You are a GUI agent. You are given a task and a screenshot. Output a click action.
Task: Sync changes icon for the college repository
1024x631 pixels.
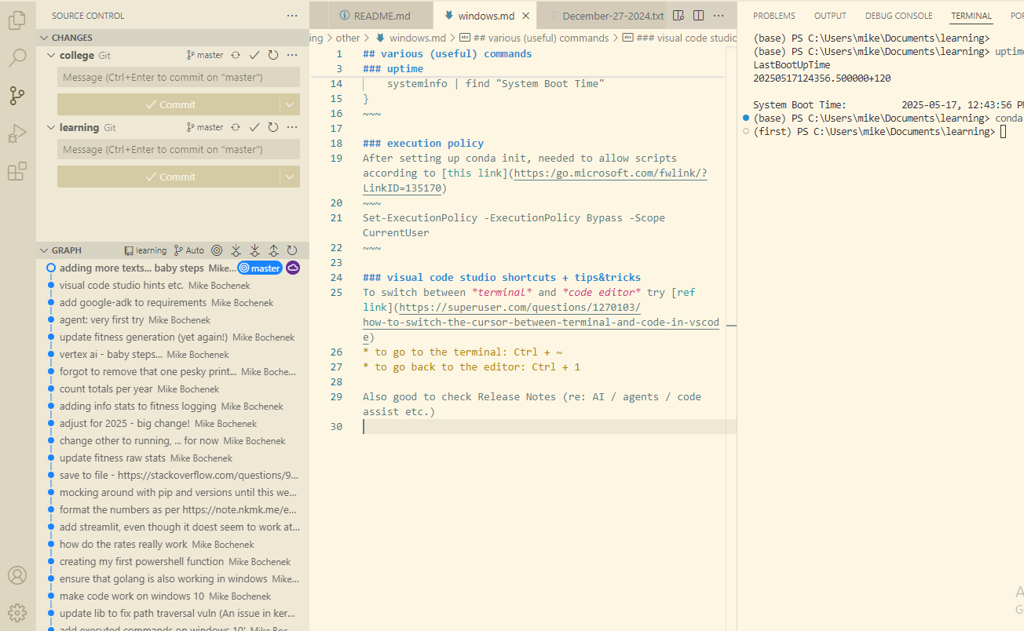tap(236, 55)
